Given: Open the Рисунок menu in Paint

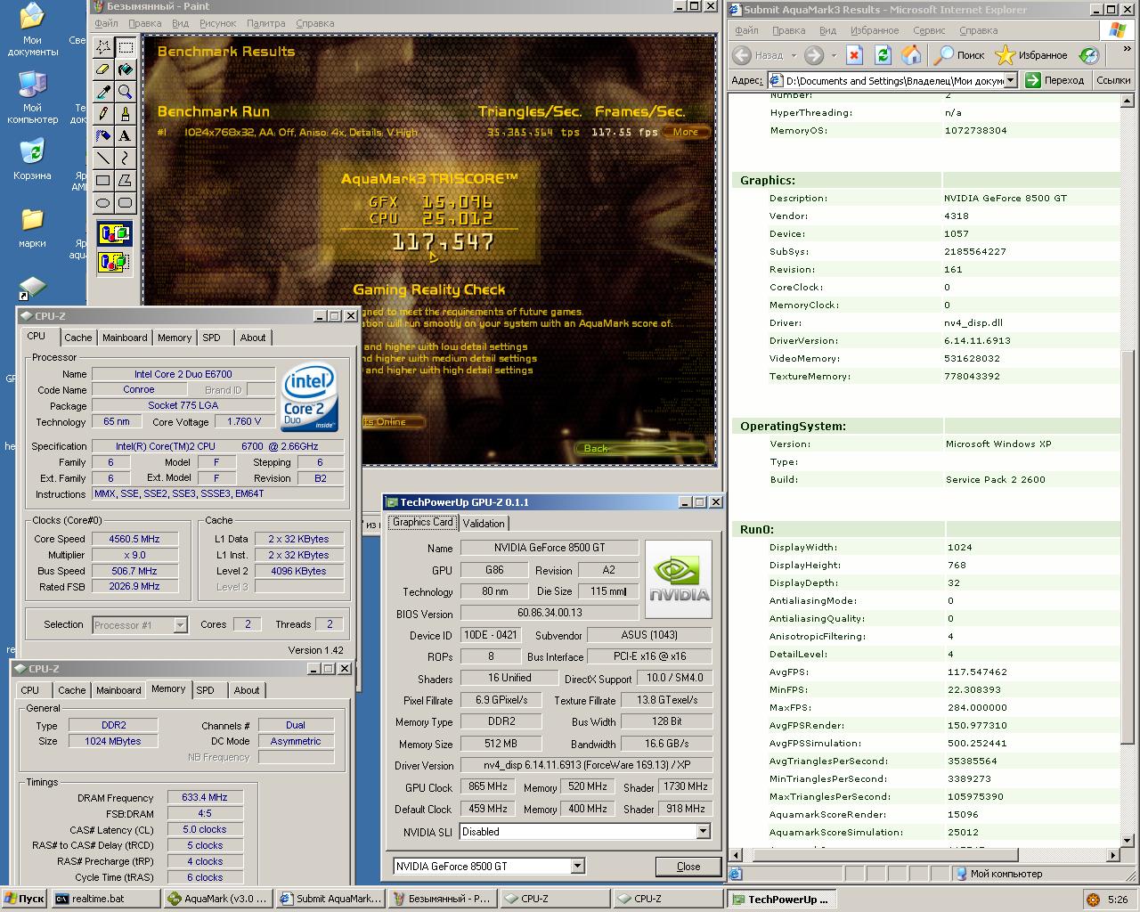Looking at the screenshot, I should 218,23.
